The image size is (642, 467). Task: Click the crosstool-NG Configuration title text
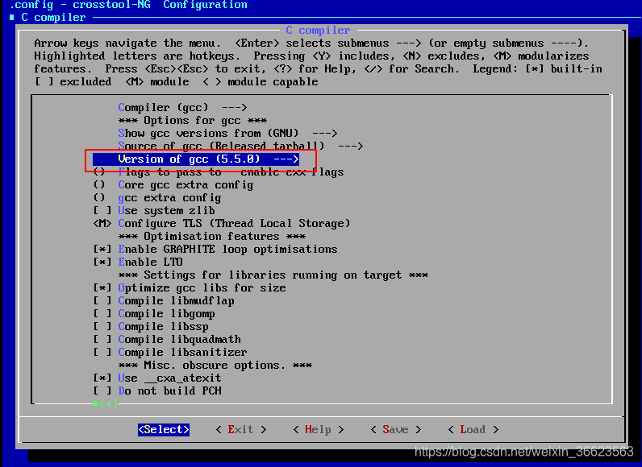tap(160, 5)
